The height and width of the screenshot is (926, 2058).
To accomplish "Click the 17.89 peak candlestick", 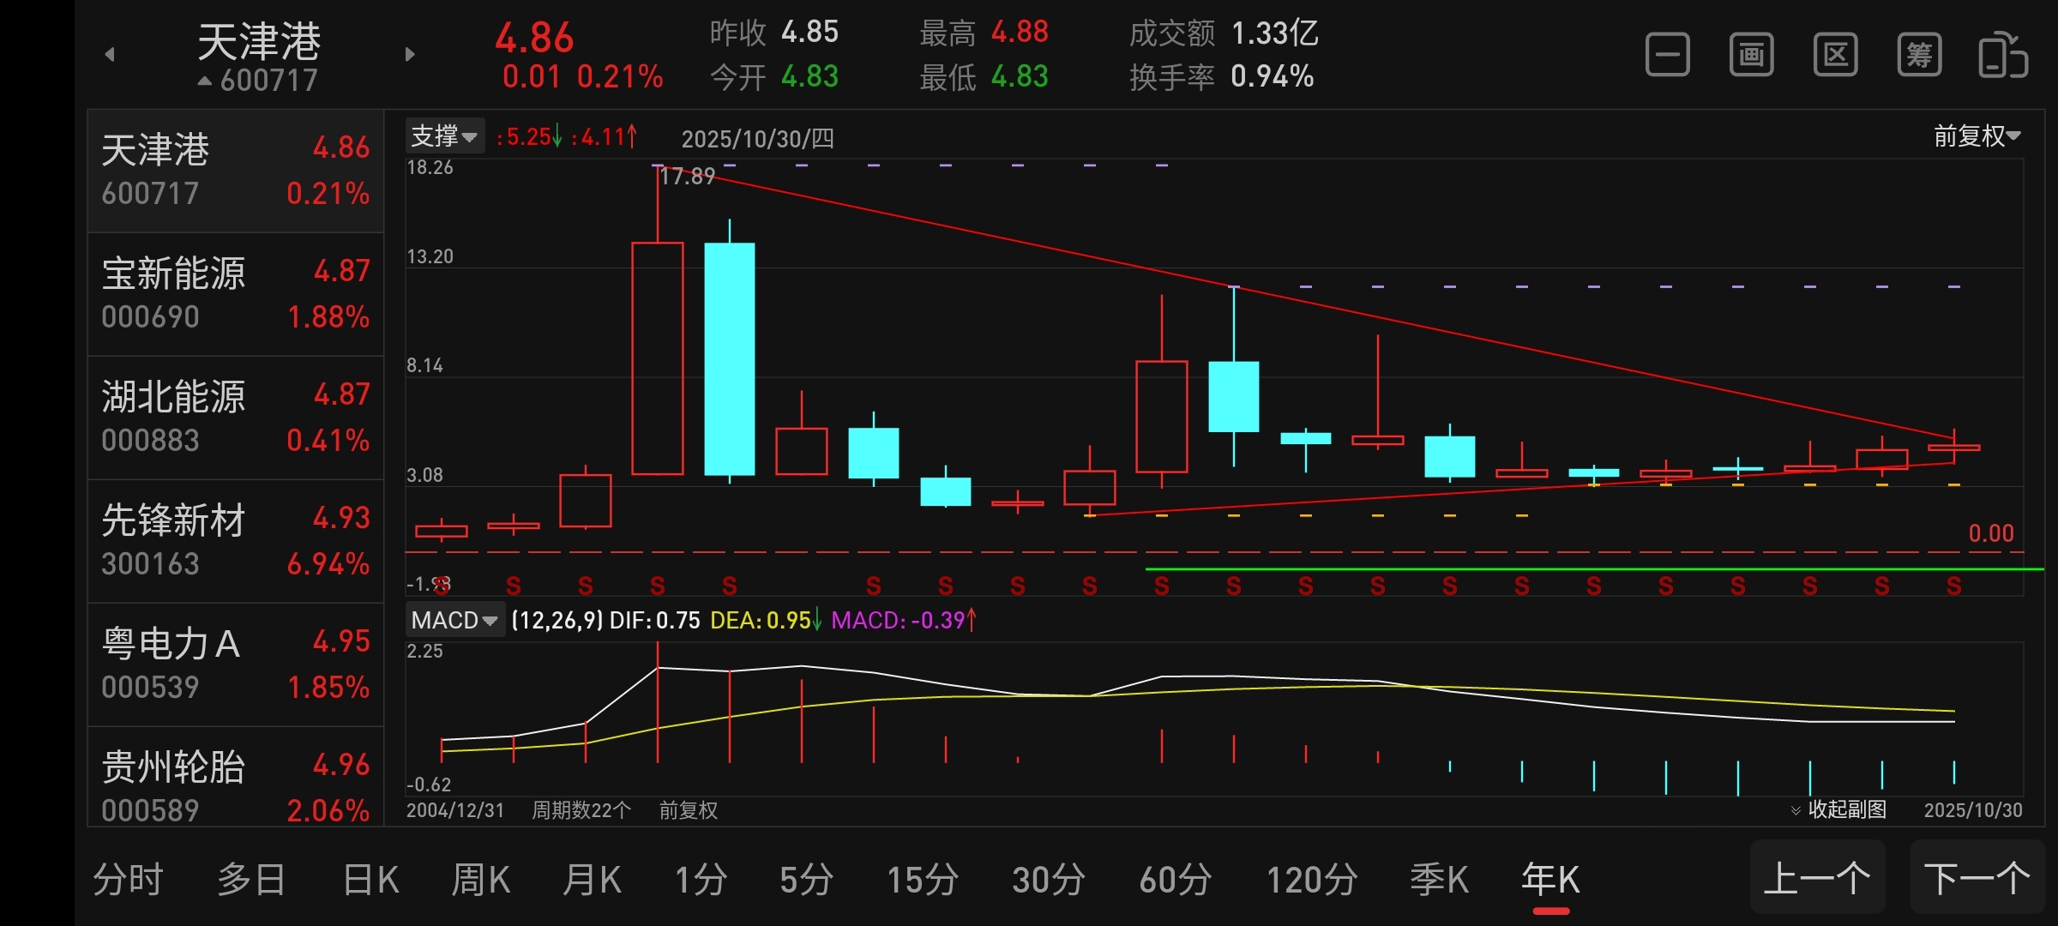I will (658, 358).
